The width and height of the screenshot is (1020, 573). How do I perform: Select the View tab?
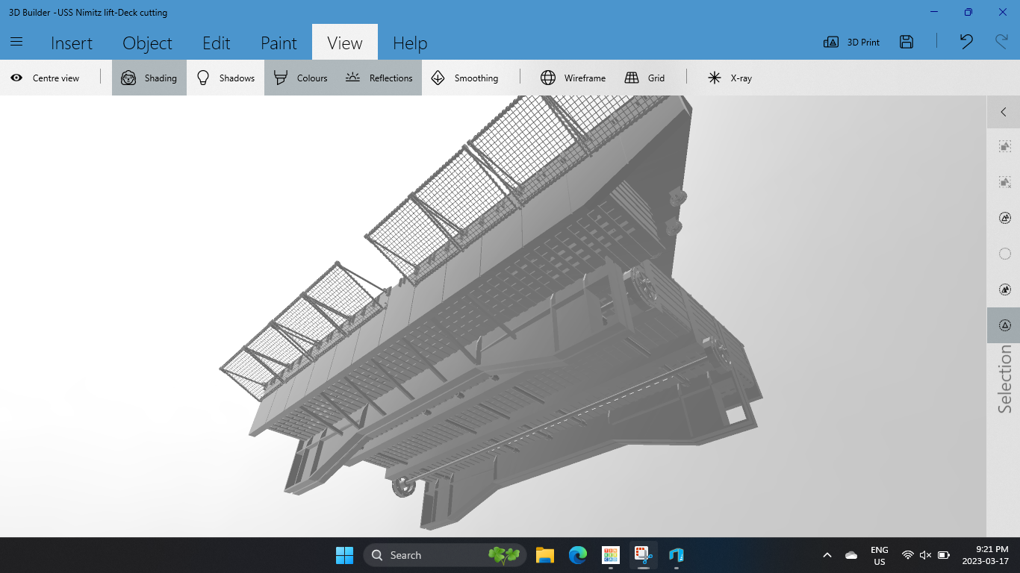tap(345, 43)
